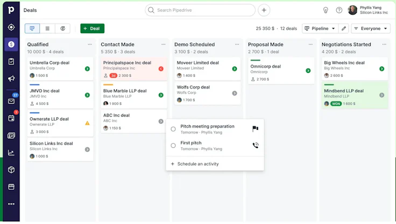This screenshot has height=224, width=396.
Task: Open the More dots at sidebar bottom
Action: pos(11,204)
